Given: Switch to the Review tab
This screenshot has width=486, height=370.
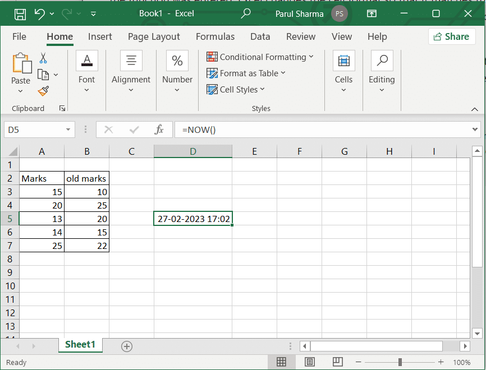Looking at the screenshot, I should click(x=301, y=36).
